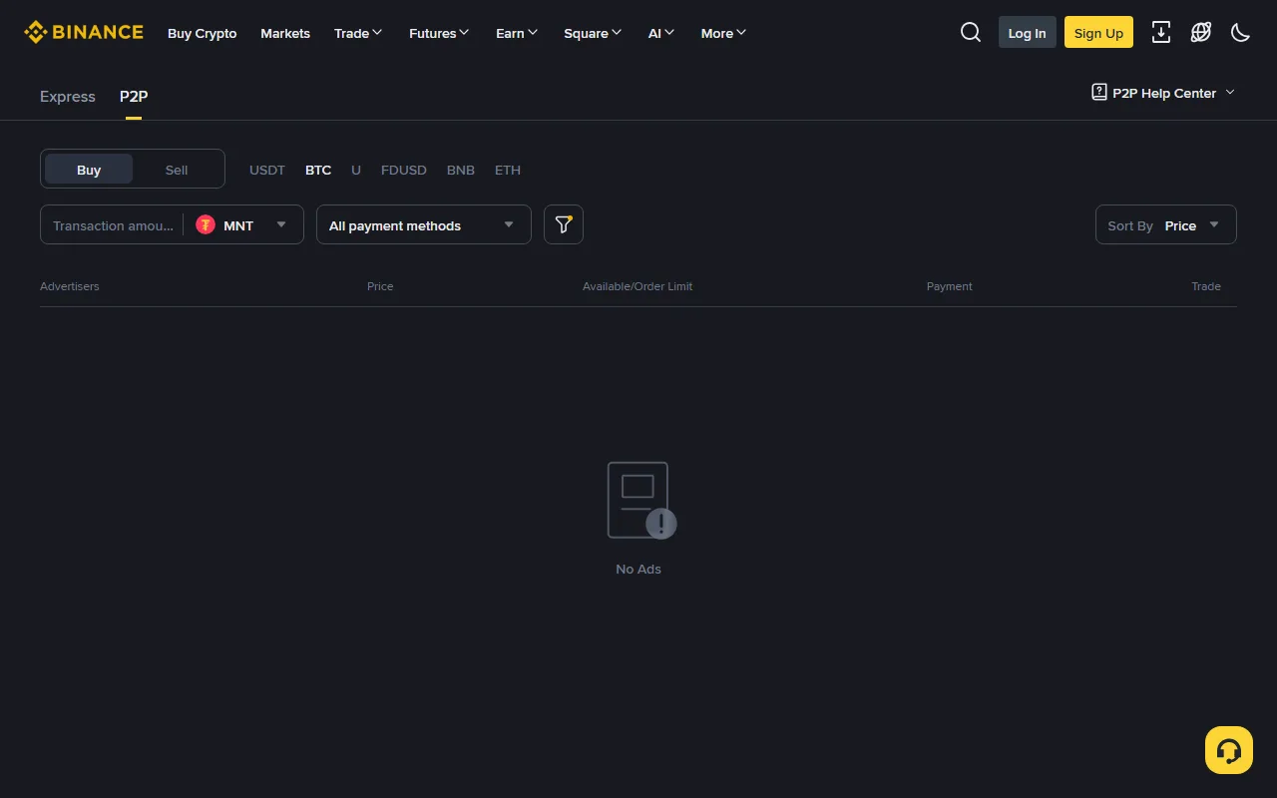
Task: Click the Price column header
Action: [x=380, y=286]
